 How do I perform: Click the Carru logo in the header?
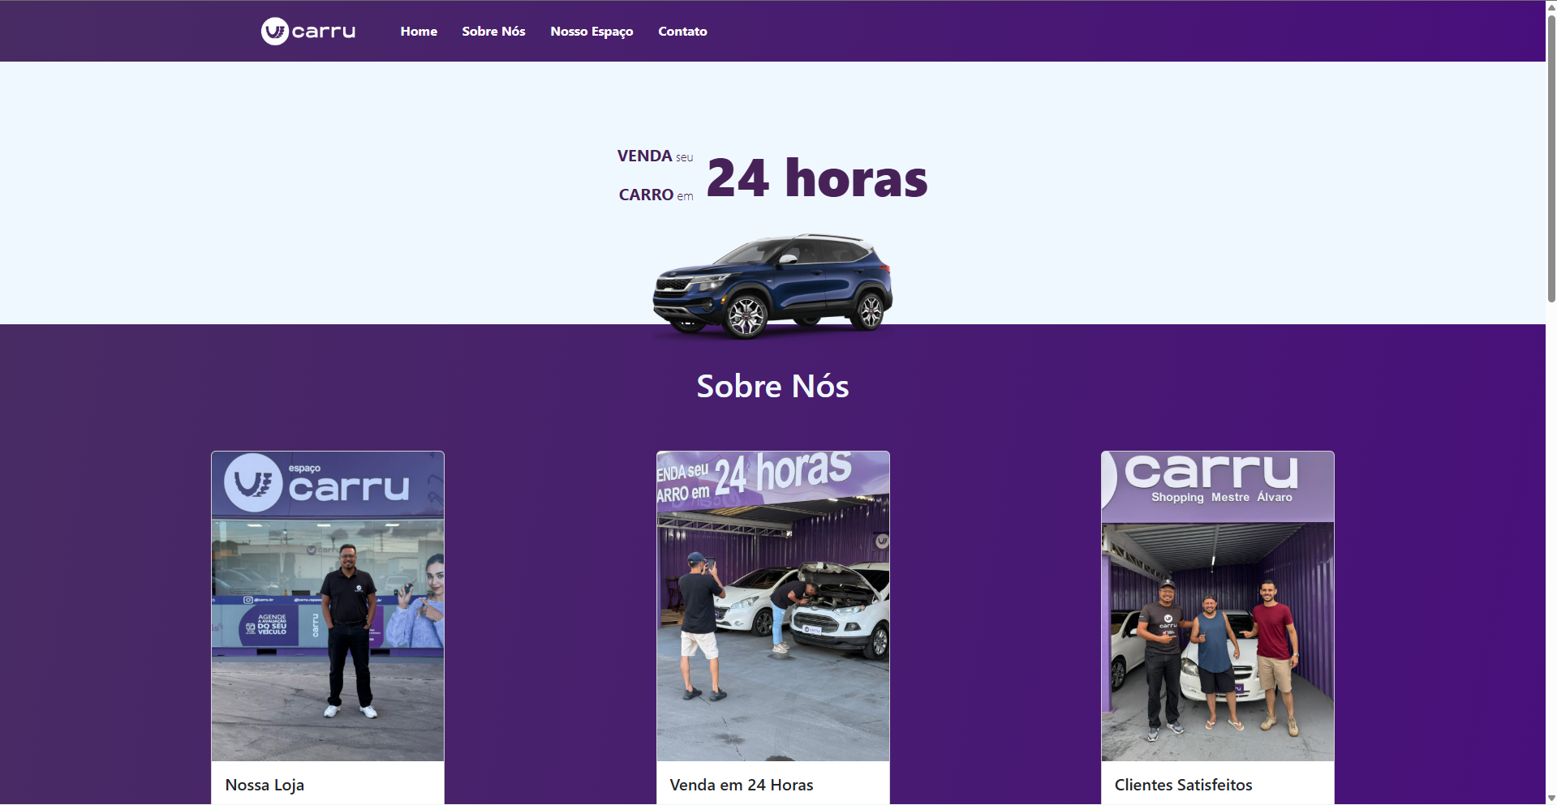(x=308, y=32)
